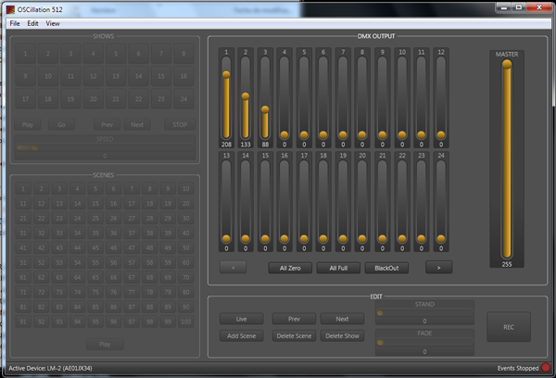Click the Add Scene button
556x378 pixels.
click(x=241, y=335)
